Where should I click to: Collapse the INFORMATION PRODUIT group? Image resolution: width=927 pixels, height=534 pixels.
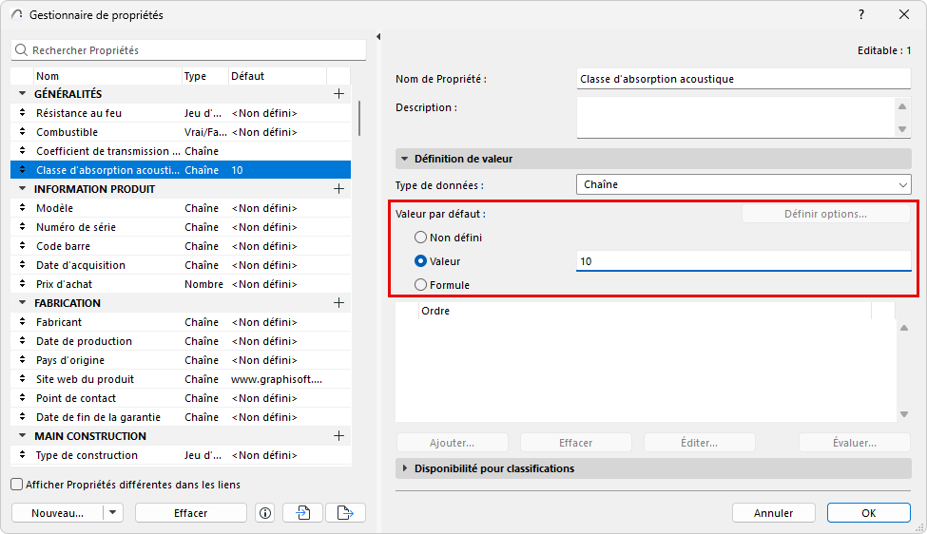point(23,188)
